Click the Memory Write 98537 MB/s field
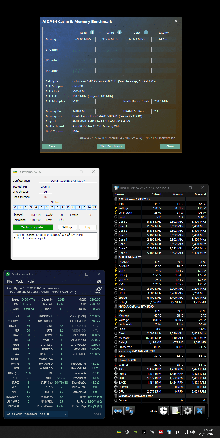This screenshot has width=220, height=438. pyautogui.click(x=110, y=39)
